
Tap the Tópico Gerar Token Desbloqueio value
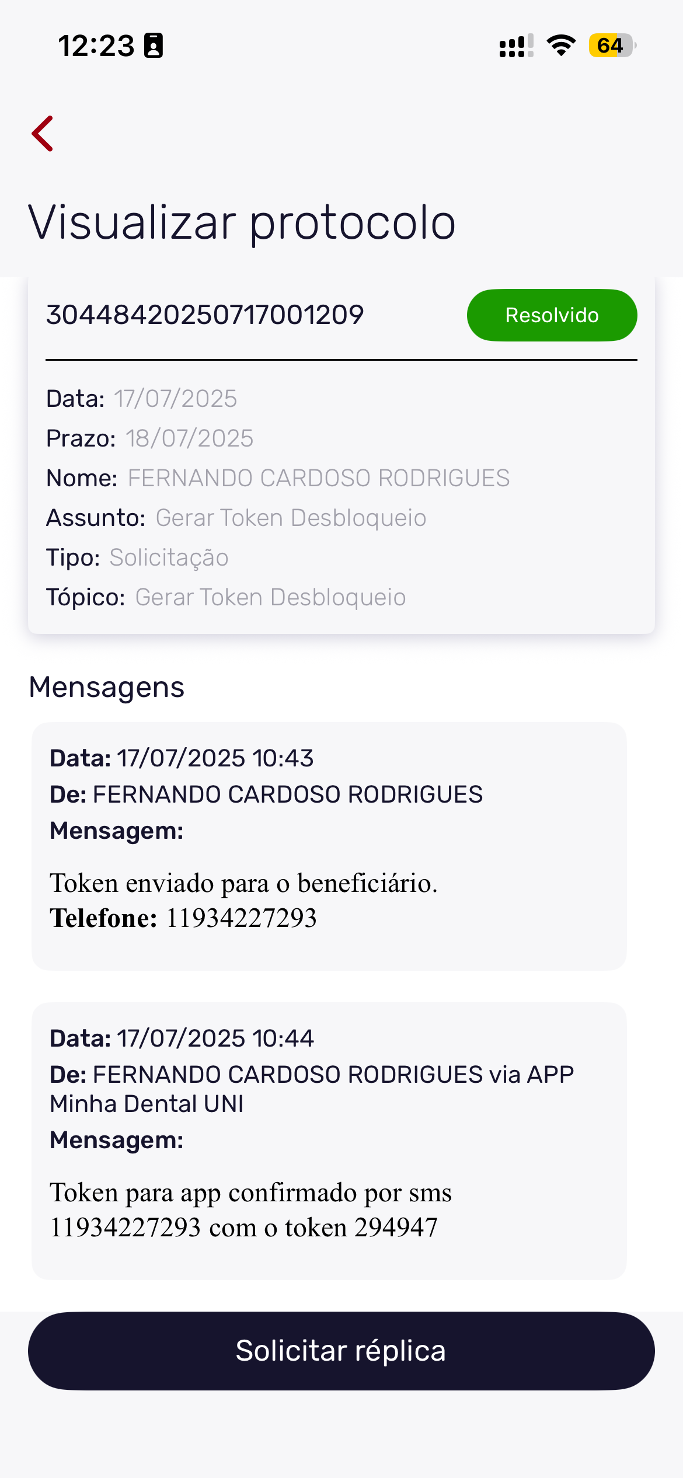(x=270, y=597)
